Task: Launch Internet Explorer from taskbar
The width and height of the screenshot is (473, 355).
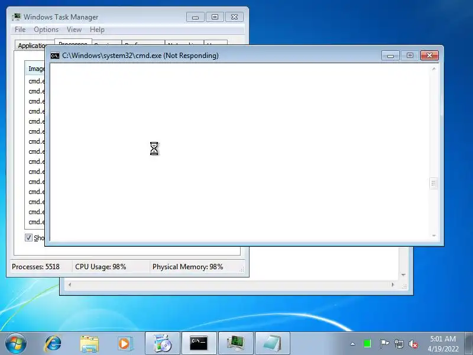Action: click(x=53, y=344)
